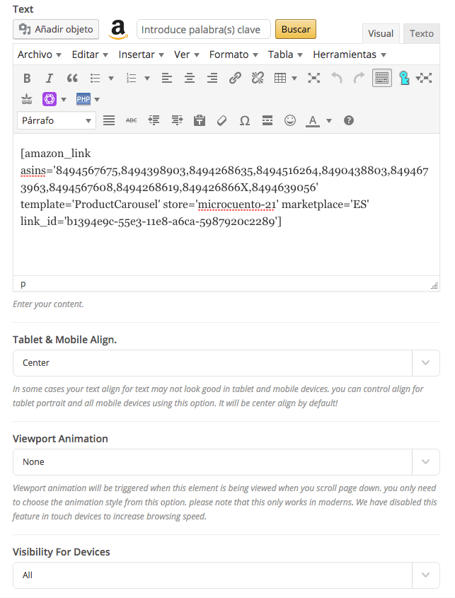Open the Tabla menu

(285, 54)
